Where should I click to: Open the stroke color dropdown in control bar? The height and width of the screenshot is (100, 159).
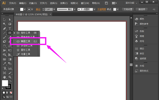[32, 10]
